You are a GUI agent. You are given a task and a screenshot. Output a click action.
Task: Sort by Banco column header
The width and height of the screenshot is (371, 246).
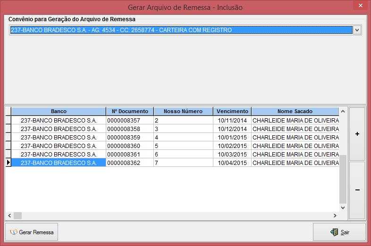tap(59, 111)
